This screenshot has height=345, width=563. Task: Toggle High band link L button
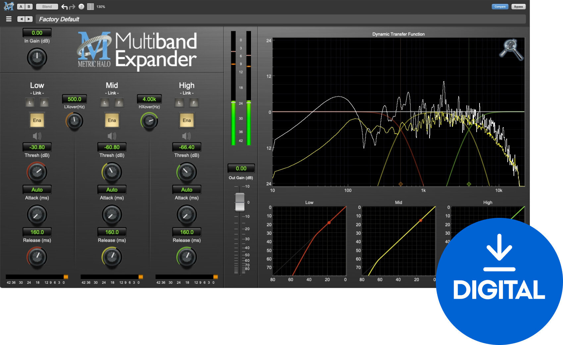point(179,103)
